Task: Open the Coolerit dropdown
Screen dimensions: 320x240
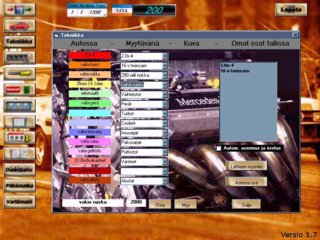Action: 165,123
